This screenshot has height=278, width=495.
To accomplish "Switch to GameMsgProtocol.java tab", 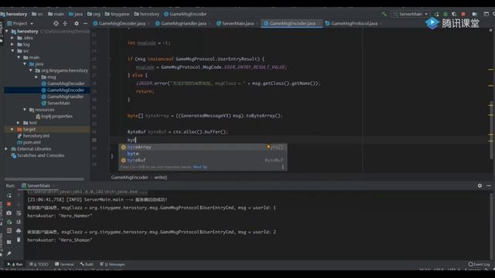I will point(353,23).
